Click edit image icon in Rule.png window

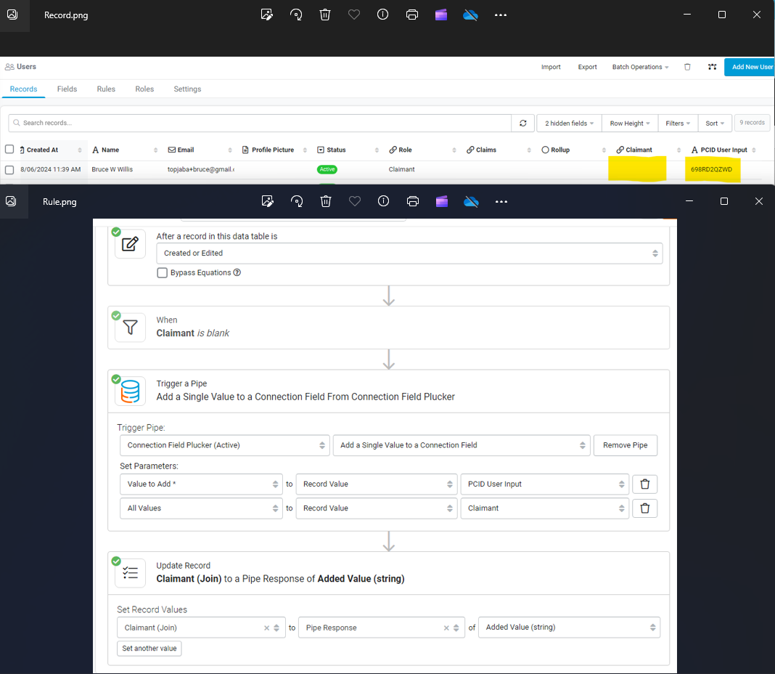click(x=267, y=201)
